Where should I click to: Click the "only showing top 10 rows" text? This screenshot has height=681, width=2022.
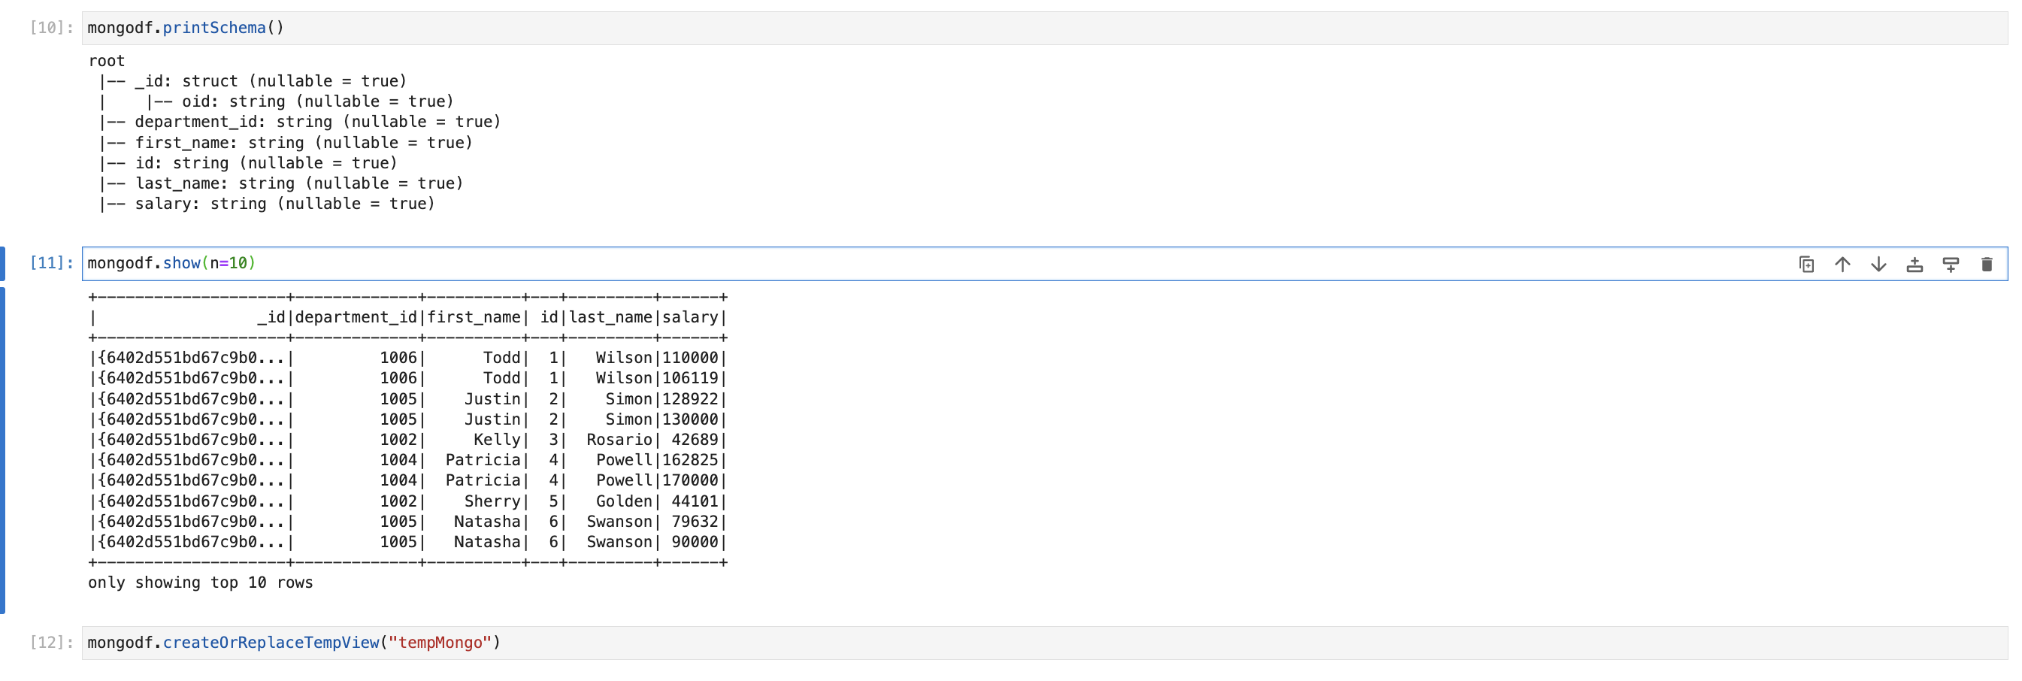coord(200,583)
